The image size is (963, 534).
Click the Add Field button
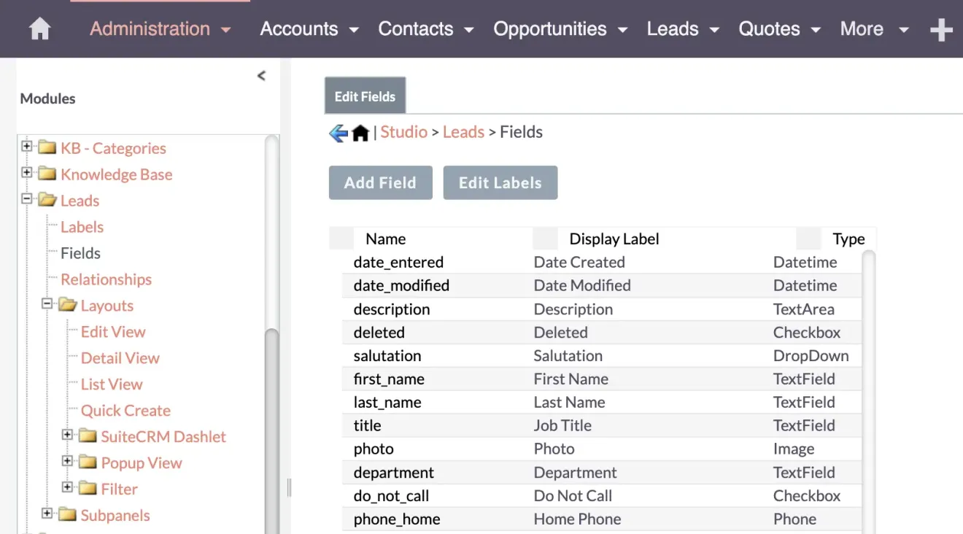pos(380,182)
